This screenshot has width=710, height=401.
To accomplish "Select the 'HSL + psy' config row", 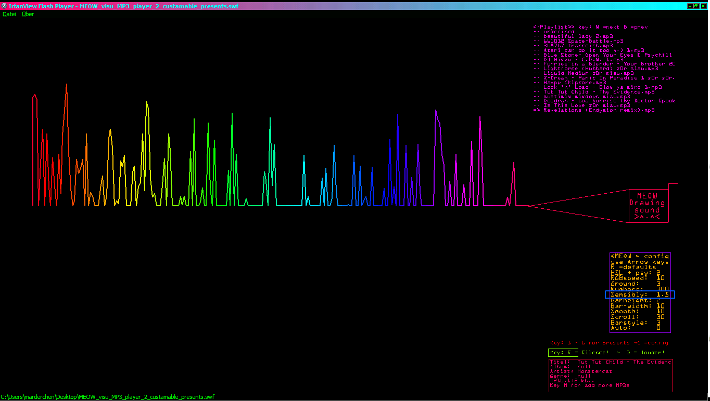I will coord(640,273).
